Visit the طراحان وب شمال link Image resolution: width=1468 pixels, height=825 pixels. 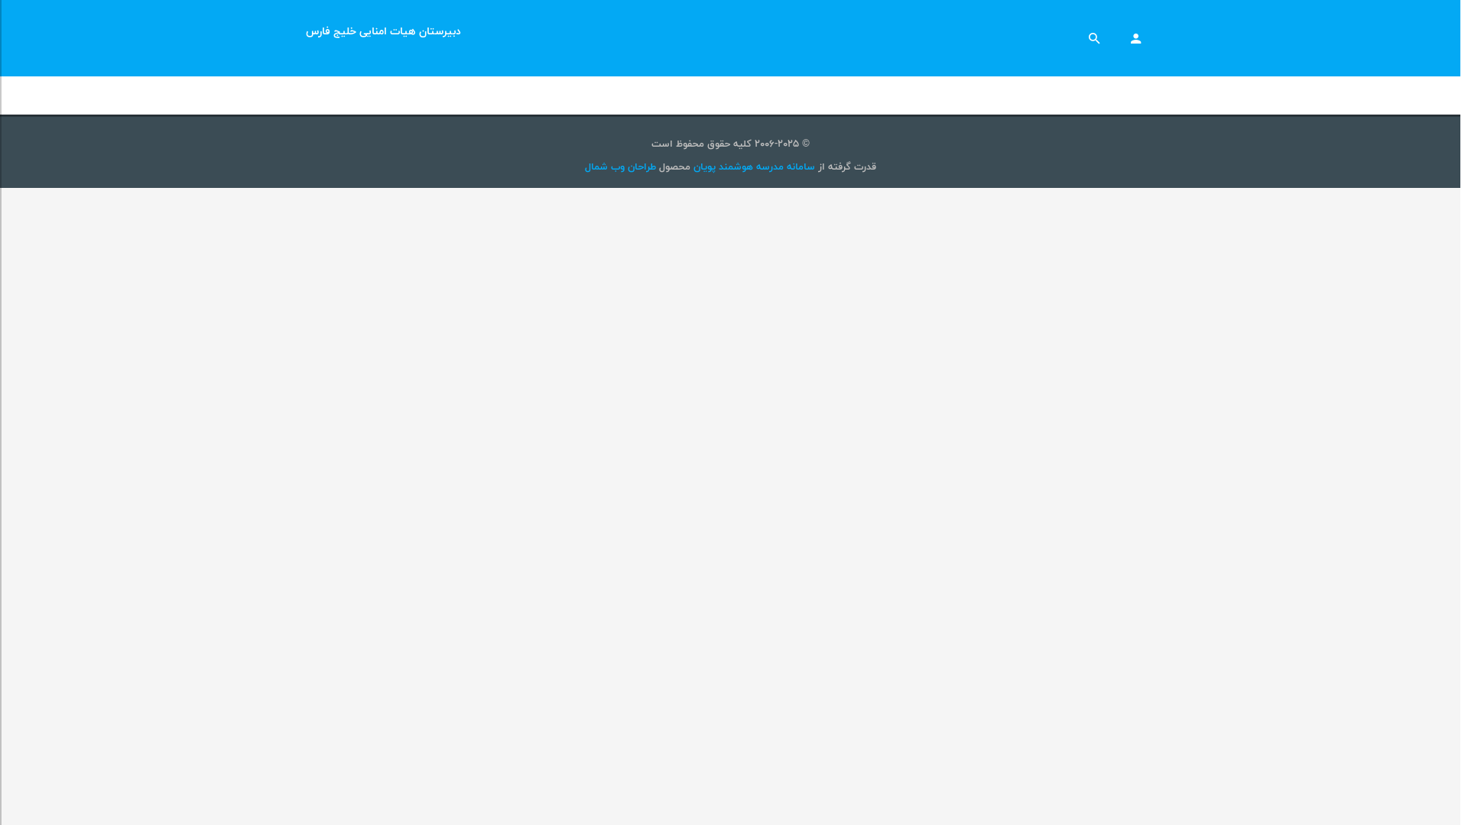(620, 167)
